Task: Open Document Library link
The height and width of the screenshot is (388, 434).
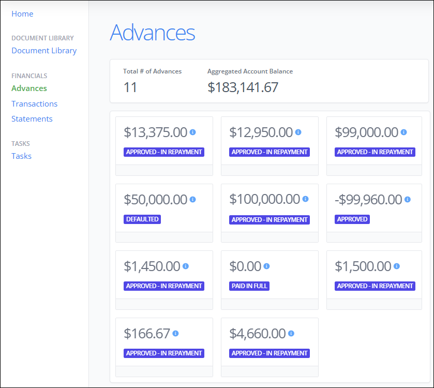Action: coord(44,51)
